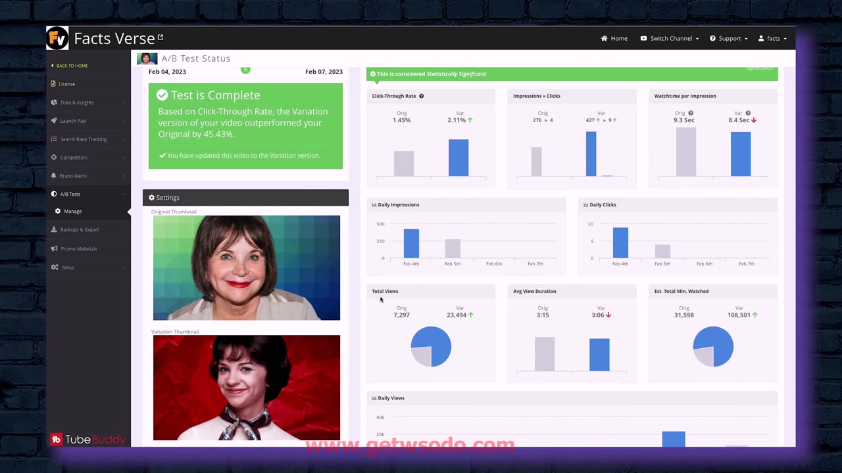The height and width of the screenshot is (473, 842).
Task: Select License in the sidebar menu
Action: [x=67, y=83]
